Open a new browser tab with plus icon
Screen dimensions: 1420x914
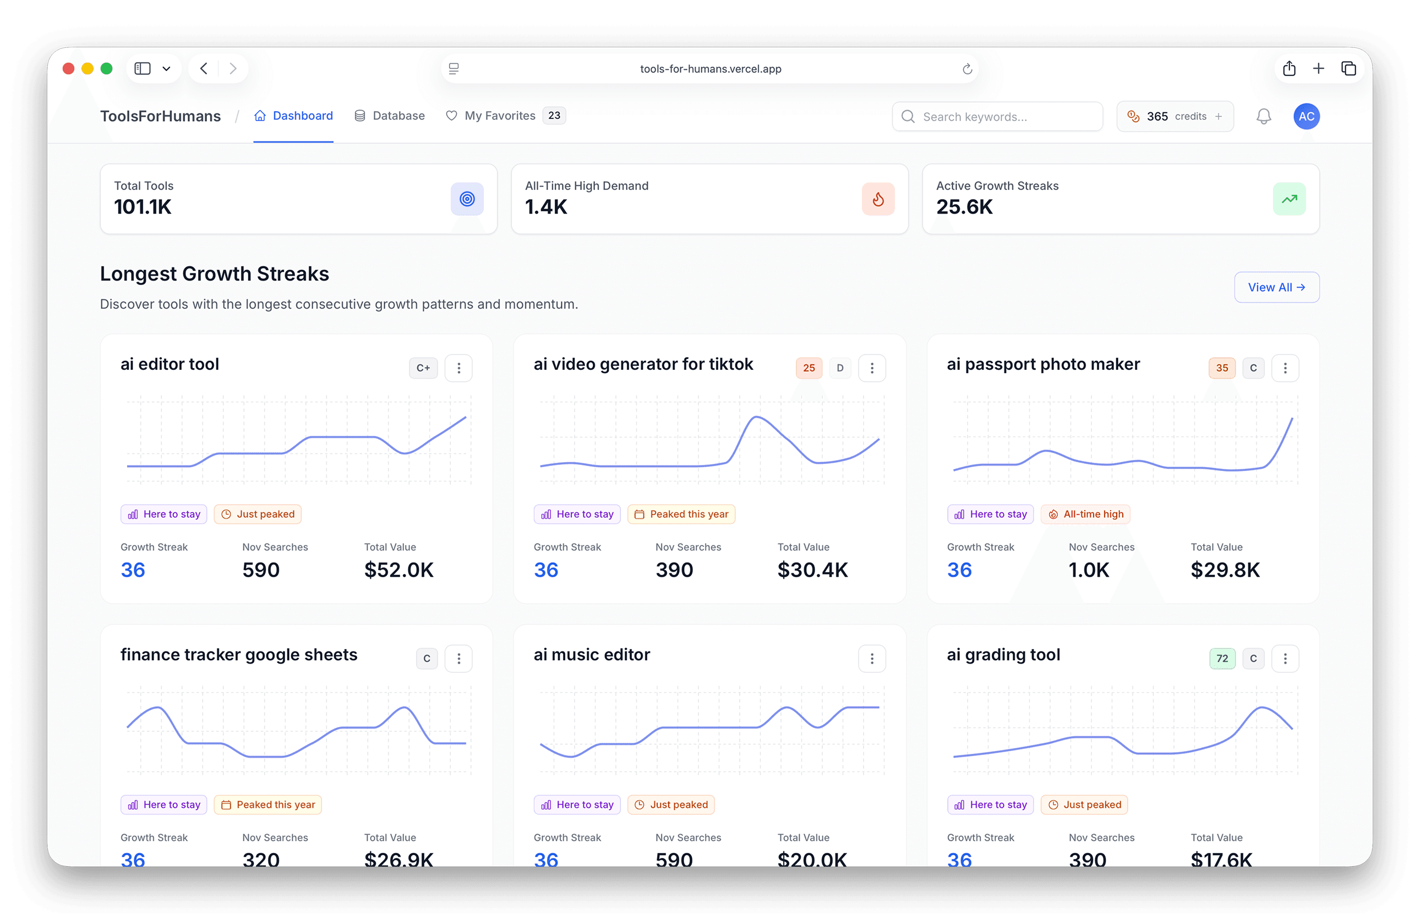coord(1319,69)
